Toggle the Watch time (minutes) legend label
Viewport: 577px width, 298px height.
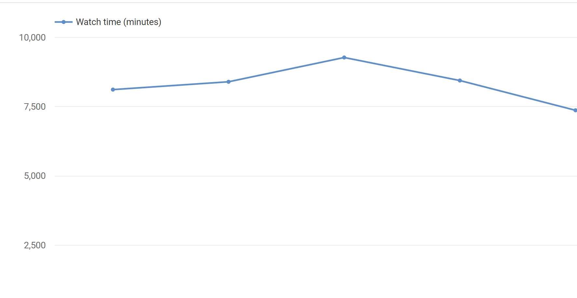(118, 22)
